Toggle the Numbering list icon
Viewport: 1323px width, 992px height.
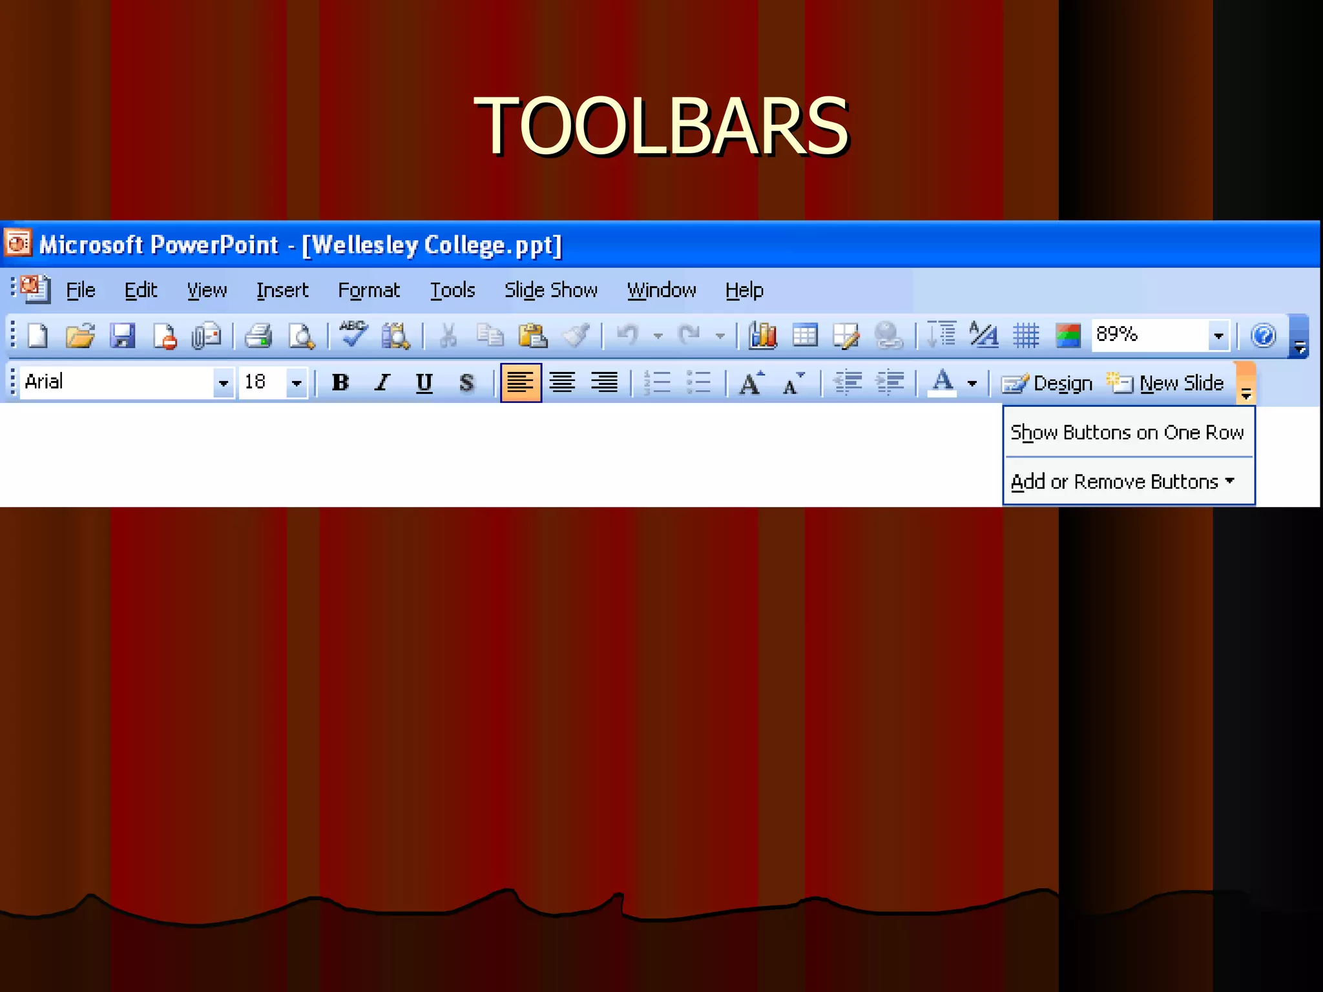pyautogui.click(x=658, y=383)
